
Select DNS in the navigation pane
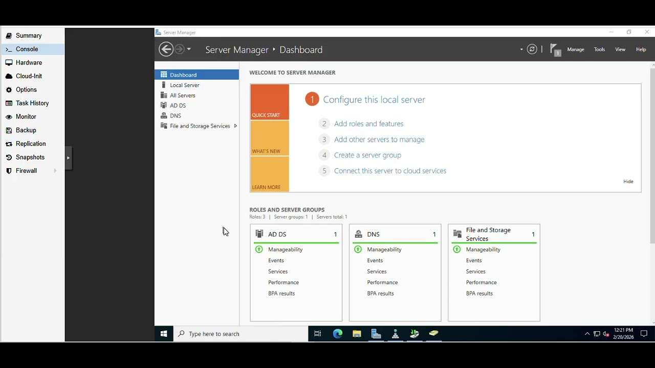pyautogui.click(x=196, y=116)
